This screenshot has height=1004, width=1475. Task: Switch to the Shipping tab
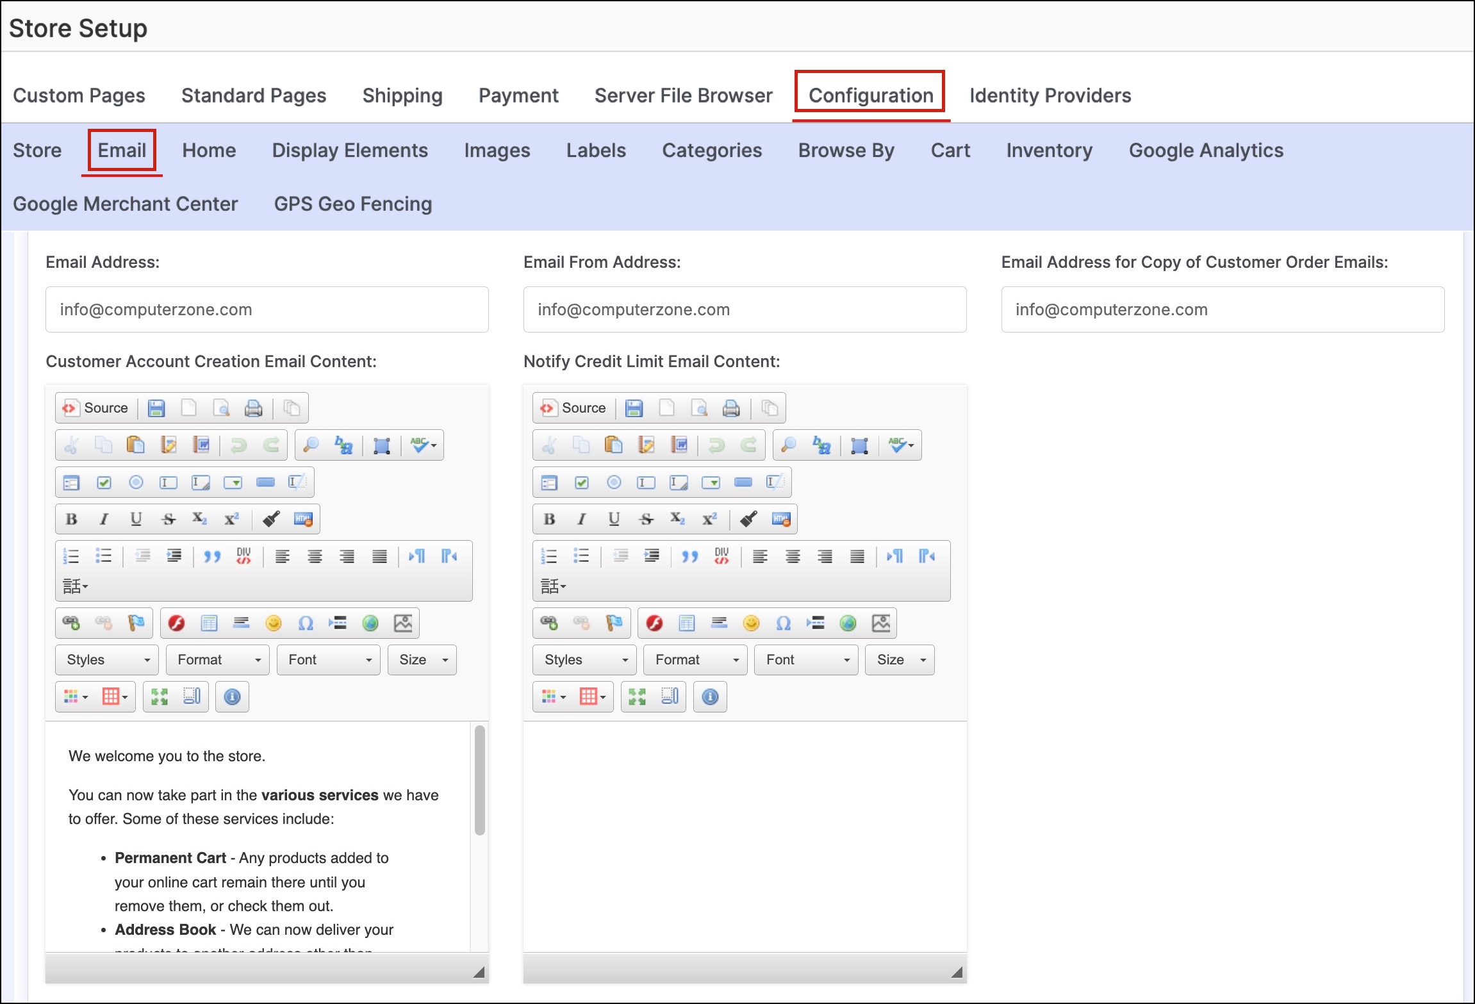point(402,95)
